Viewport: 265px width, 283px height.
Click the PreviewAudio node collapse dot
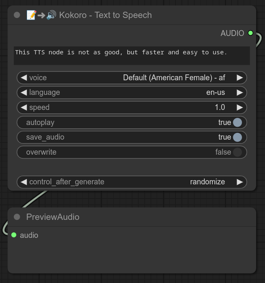[17, 217]
